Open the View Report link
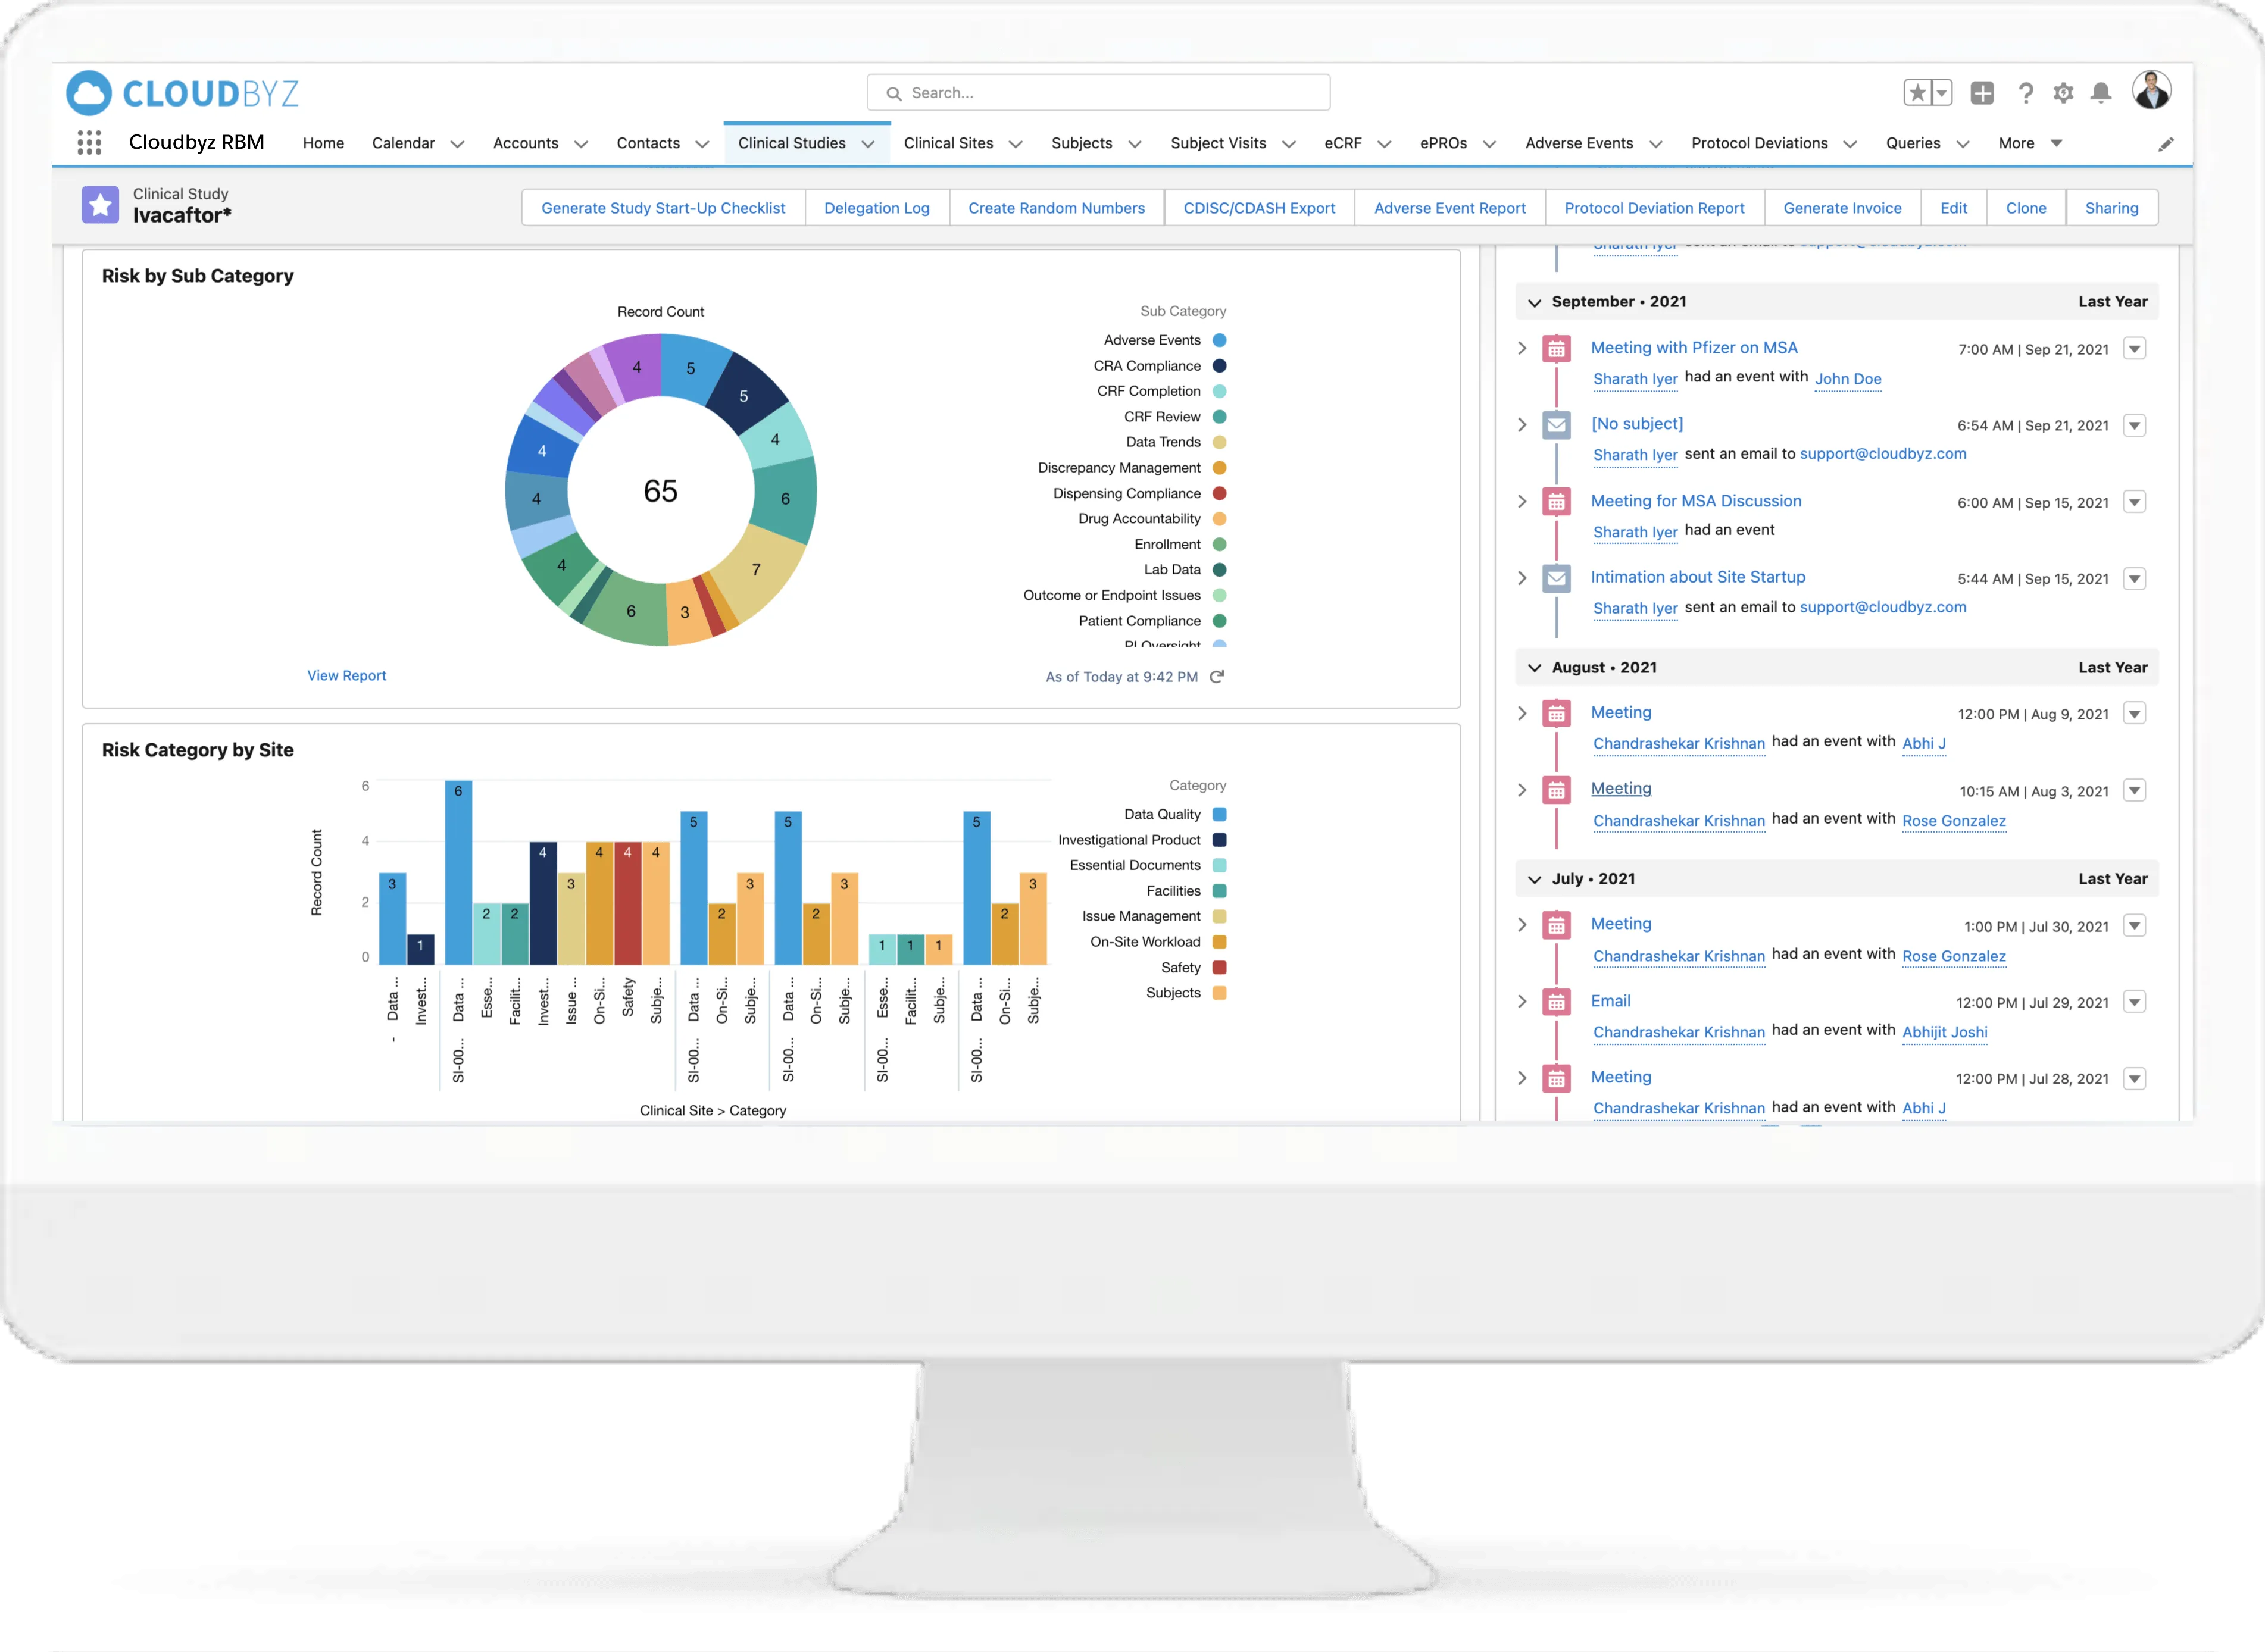The image size is (2265, 1652). pos(346,676)
